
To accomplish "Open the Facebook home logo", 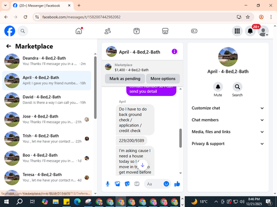I will (x=9, y=31).
